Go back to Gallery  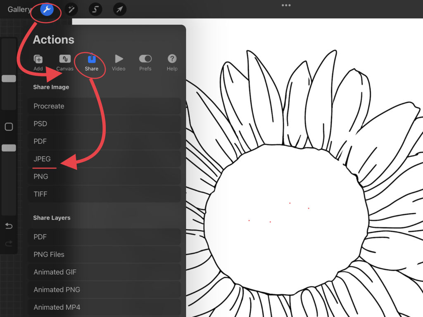pyautogui.click(x=19, y=9)
